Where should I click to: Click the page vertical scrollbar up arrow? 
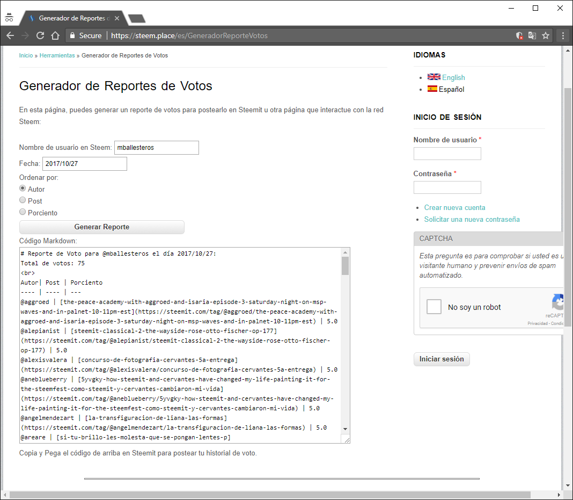[x=568, y=50]
